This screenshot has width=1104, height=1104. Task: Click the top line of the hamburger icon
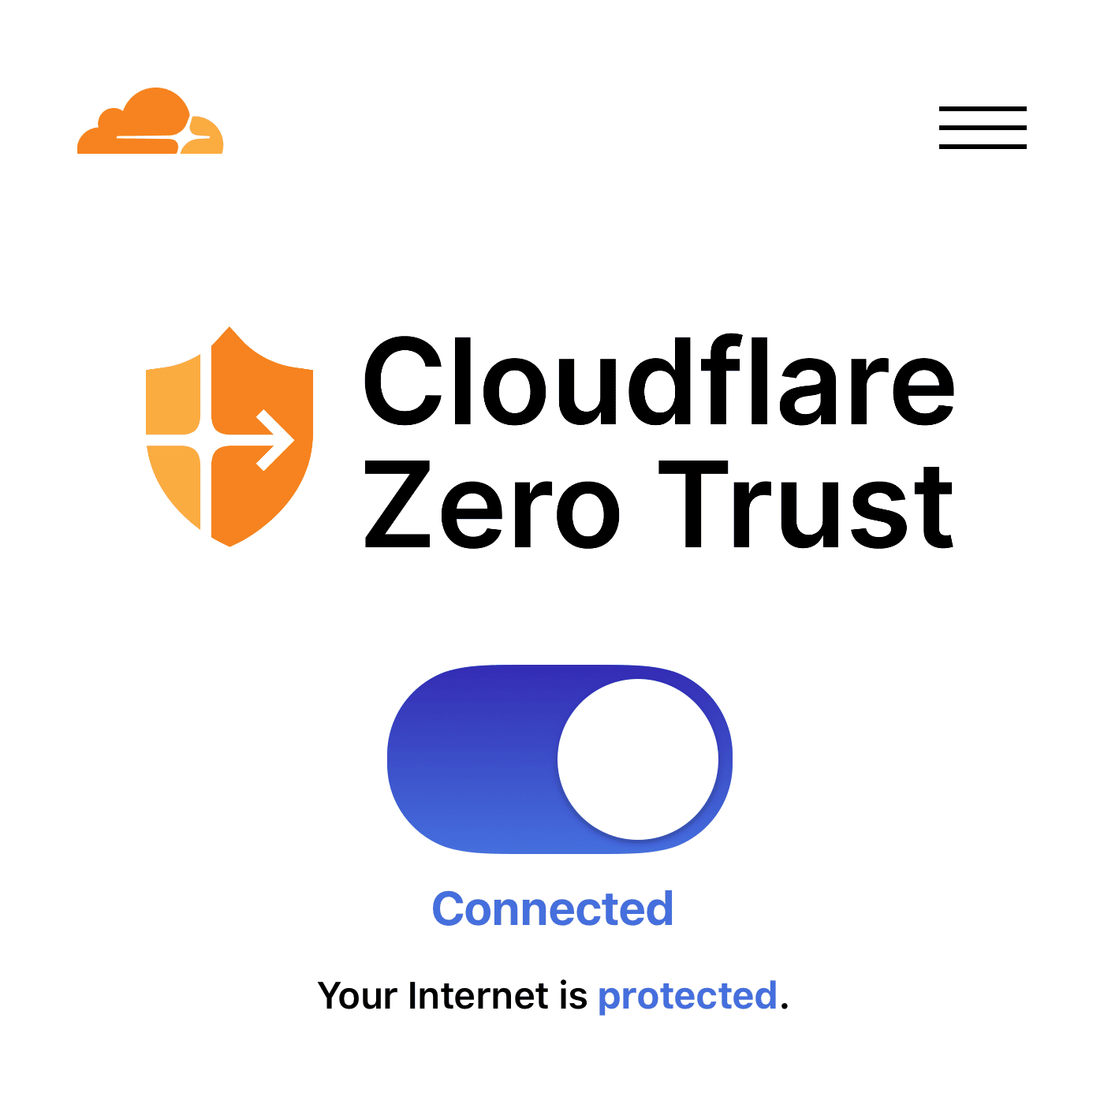click(983, 109)
